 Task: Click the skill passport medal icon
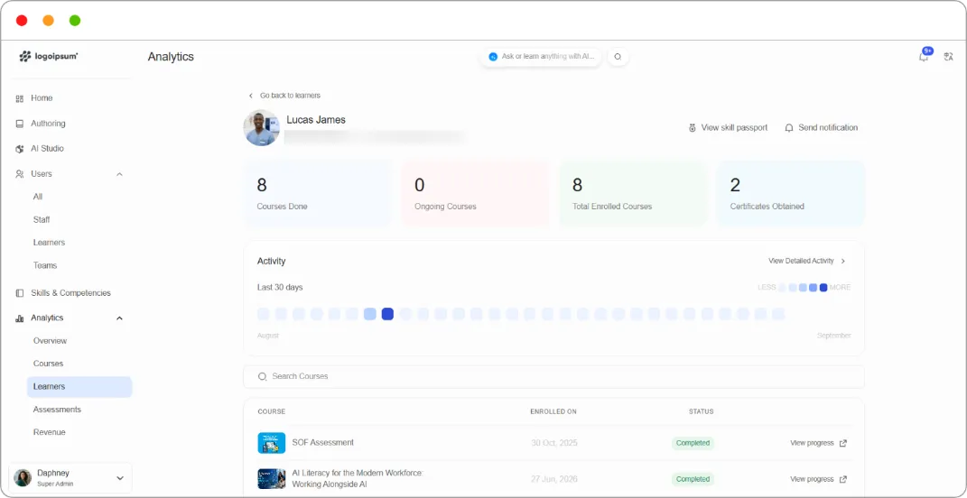(692, 128)
